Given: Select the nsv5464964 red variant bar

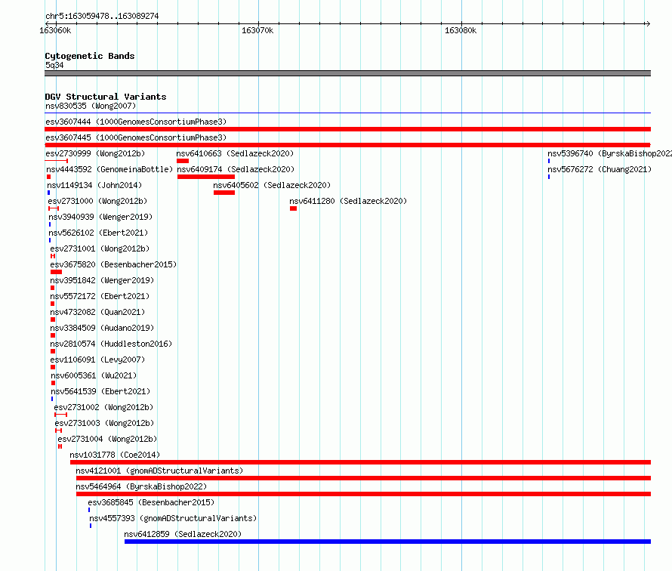Looking at the screenshot, I should coord(363,494).
